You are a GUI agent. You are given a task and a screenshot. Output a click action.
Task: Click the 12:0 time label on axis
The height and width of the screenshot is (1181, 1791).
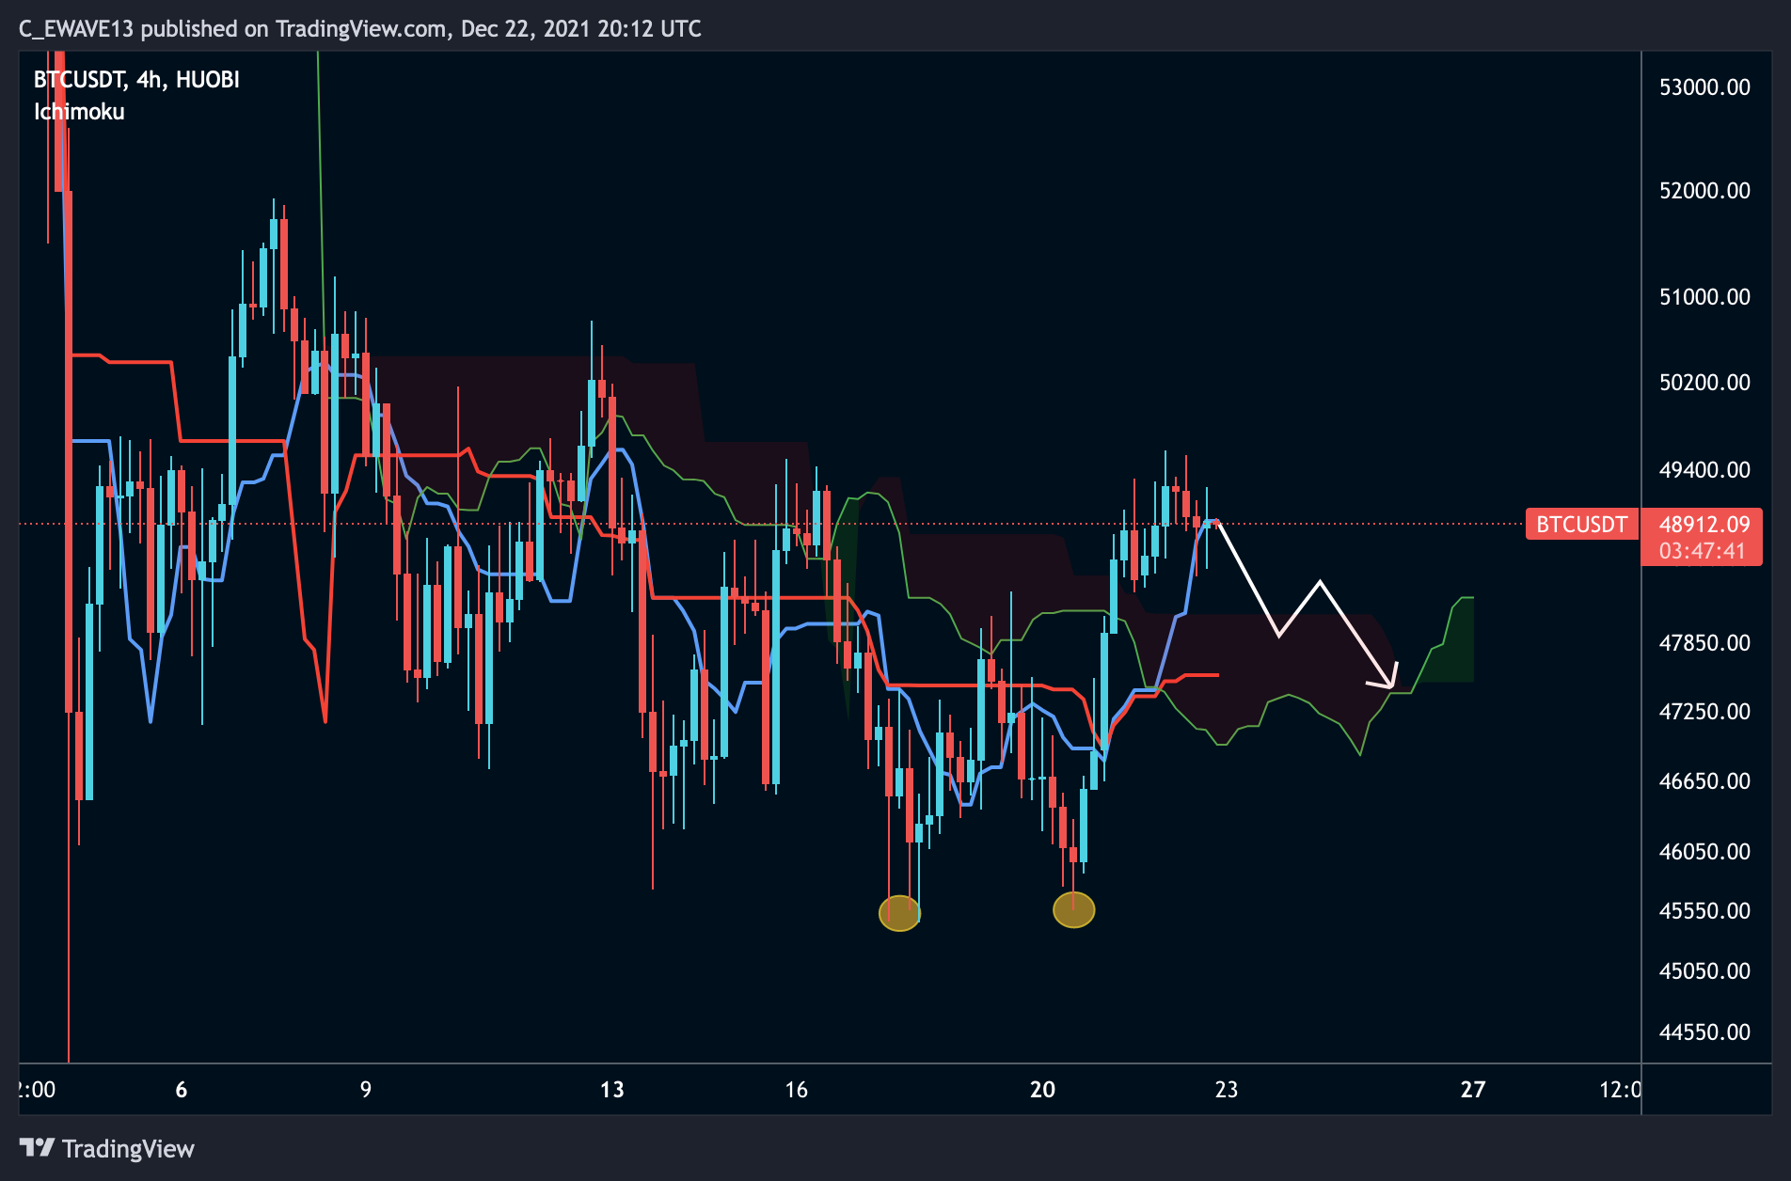coord(1620,1090)
